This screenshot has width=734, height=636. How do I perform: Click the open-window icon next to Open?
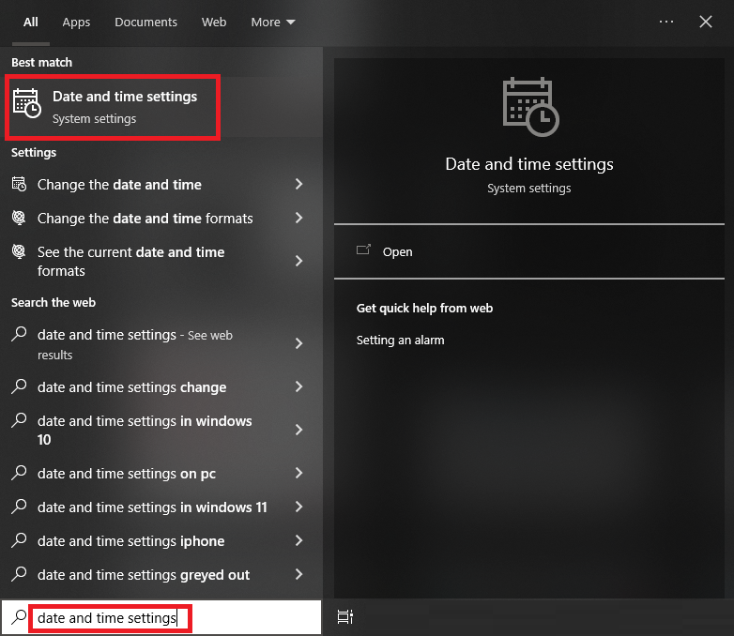363,250
